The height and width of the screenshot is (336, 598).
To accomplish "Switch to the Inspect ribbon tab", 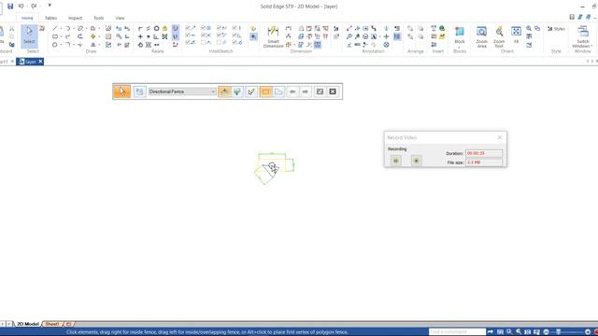I will [75, 18].
